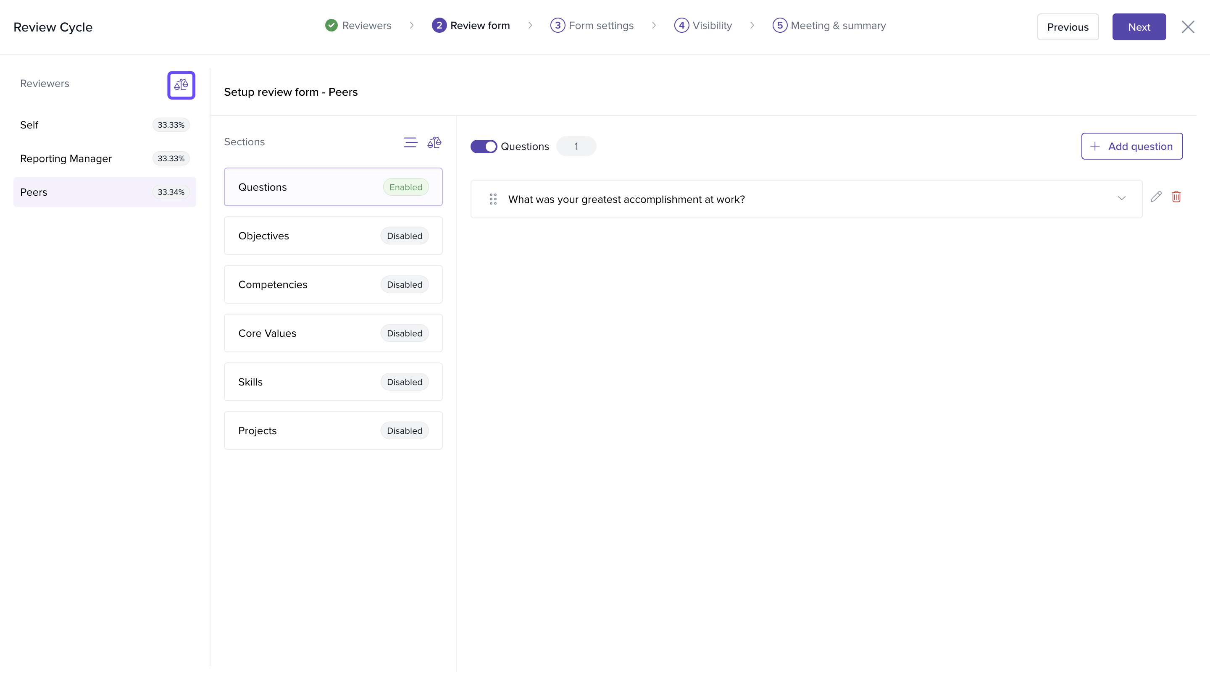Select the Competencies section card
The height and width of the screenshot is (682, 1210).
(333, 284)
